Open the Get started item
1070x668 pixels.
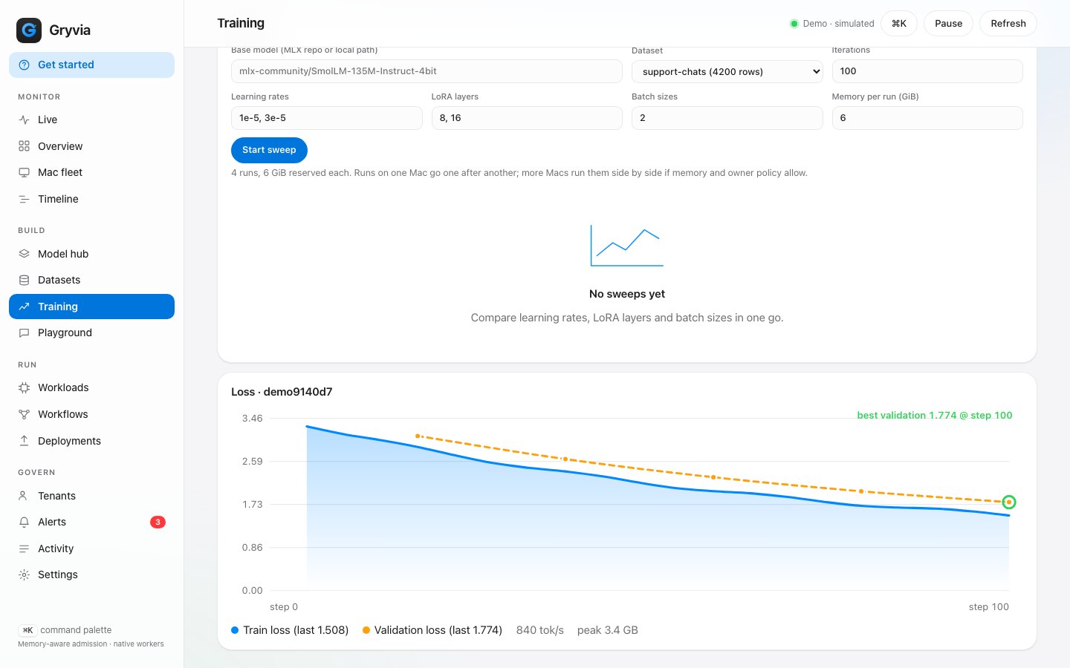pyautogui.click(x=91, y=65)
